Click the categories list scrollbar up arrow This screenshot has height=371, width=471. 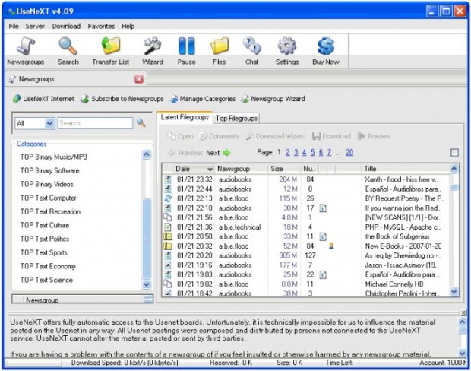(147, 154)
